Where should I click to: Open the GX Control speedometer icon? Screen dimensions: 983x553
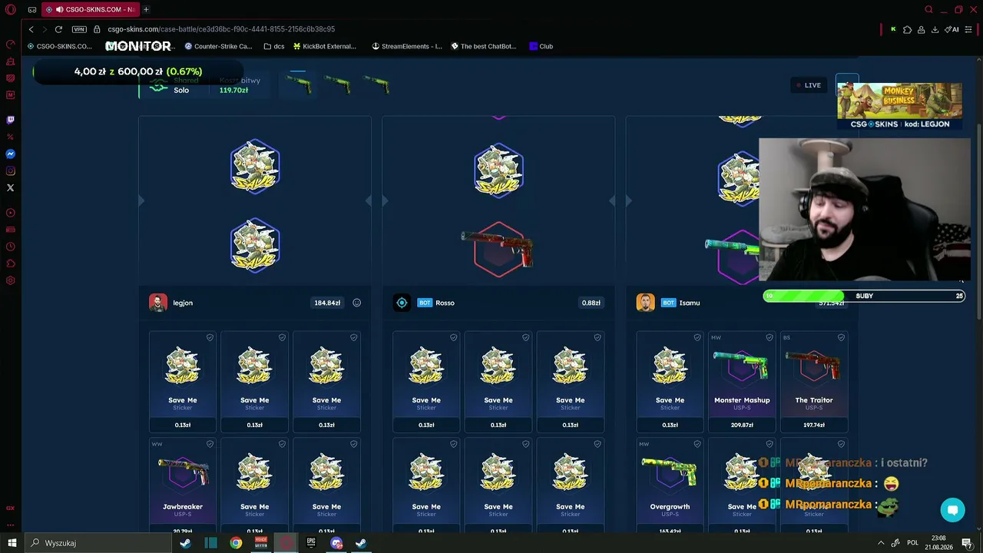click(x=11, y=45)
